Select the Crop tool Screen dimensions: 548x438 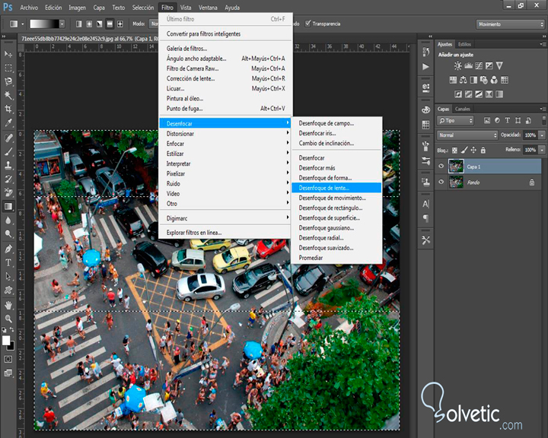tap(8, 109)
